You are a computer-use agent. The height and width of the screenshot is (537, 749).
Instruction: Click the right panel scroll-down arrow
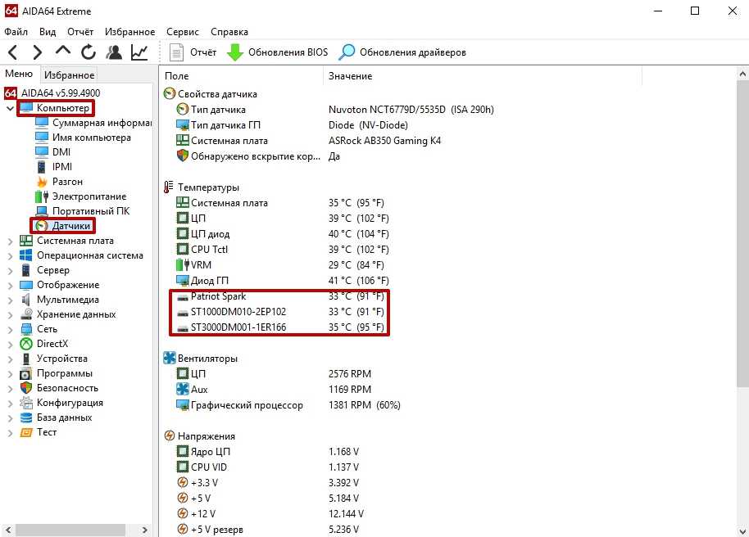click(x=742, y=530)
